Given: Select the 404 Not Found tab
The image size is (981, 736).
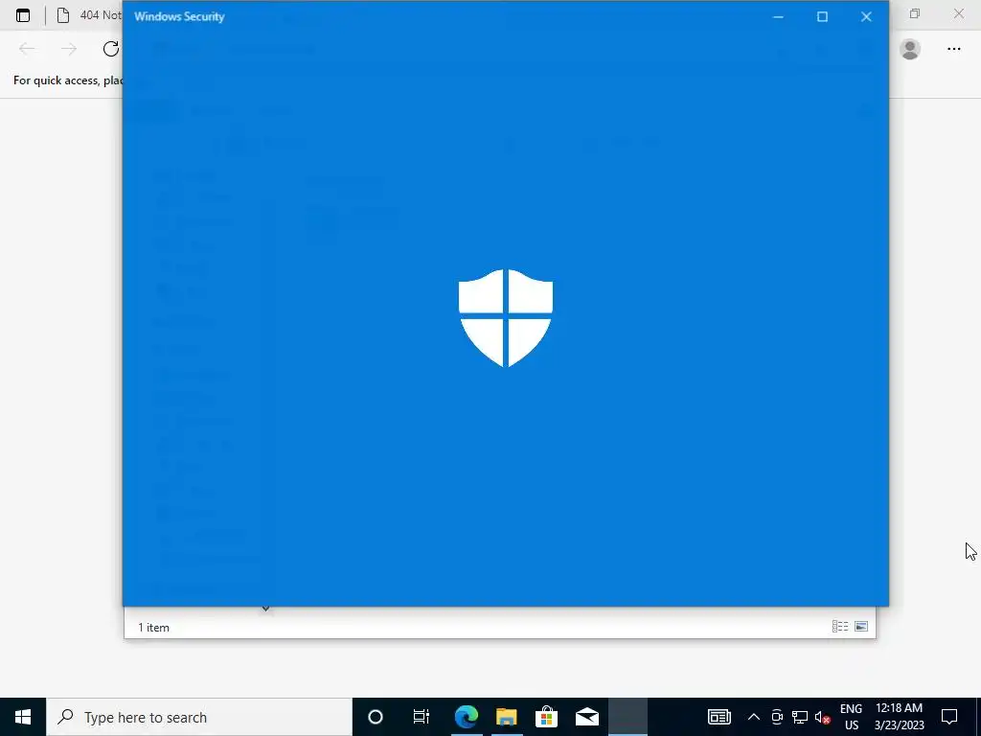Looking at the screenshot, I should point(87,15).
